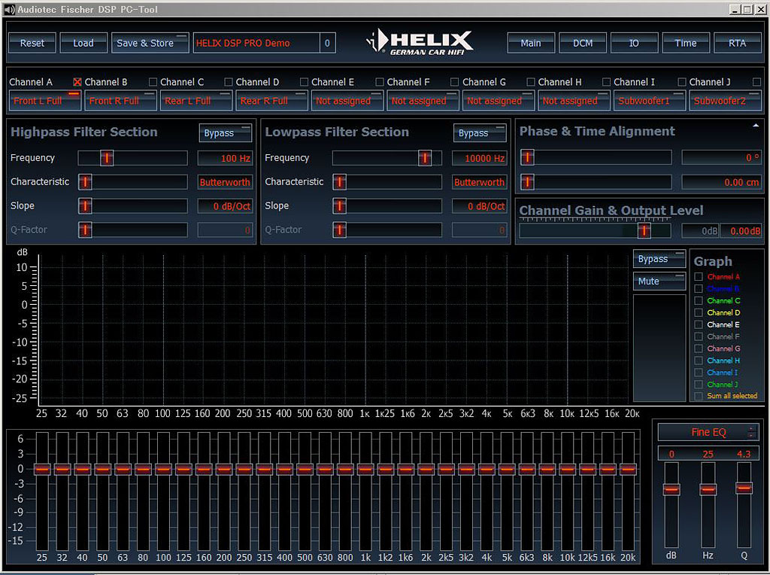Enable Channel E in the Graph list
Screen dimensions: 770x575
pyautogui.click(x=699, y=324)
